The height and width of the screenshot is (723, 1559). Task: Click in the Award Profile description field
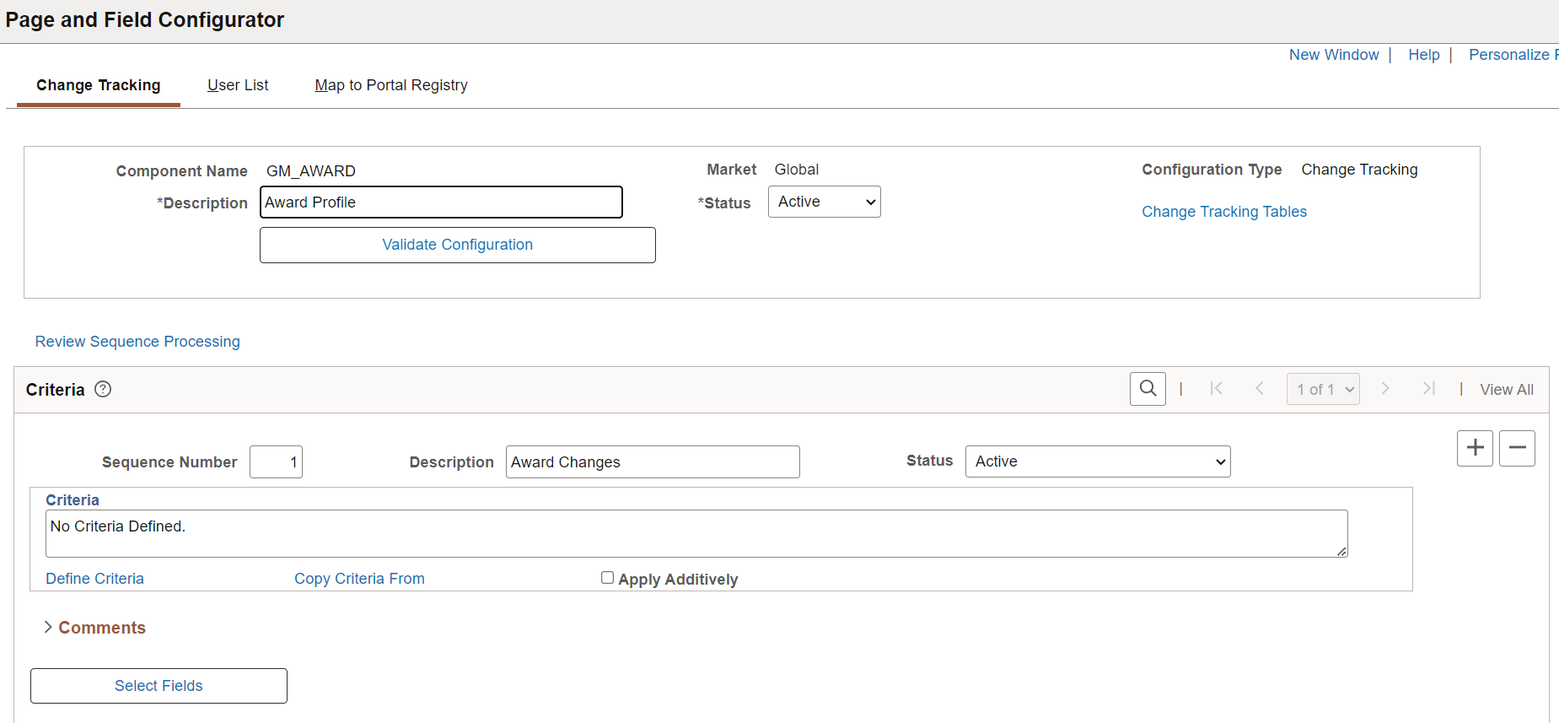pos(441,202)
